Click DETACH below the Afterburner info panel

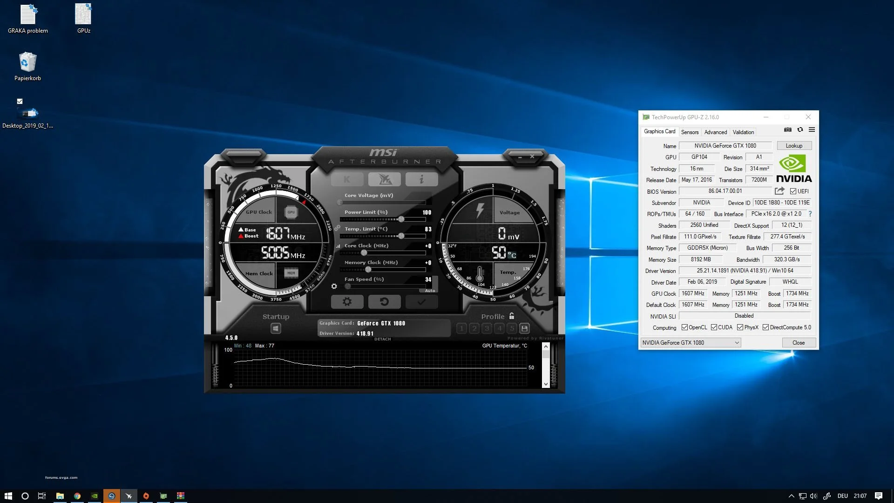[383, 339]
